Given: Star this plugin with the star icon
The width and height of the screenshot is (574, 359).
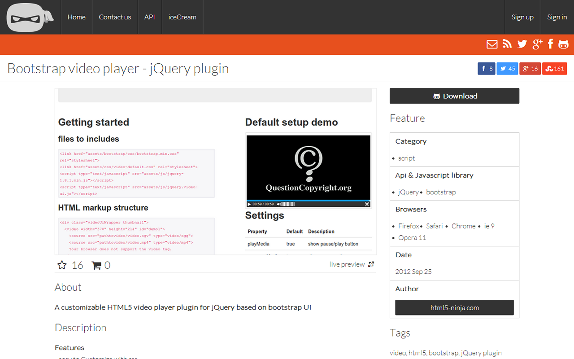Looking at the screenshot, I should pyautogui.click(x=62, y=265).
